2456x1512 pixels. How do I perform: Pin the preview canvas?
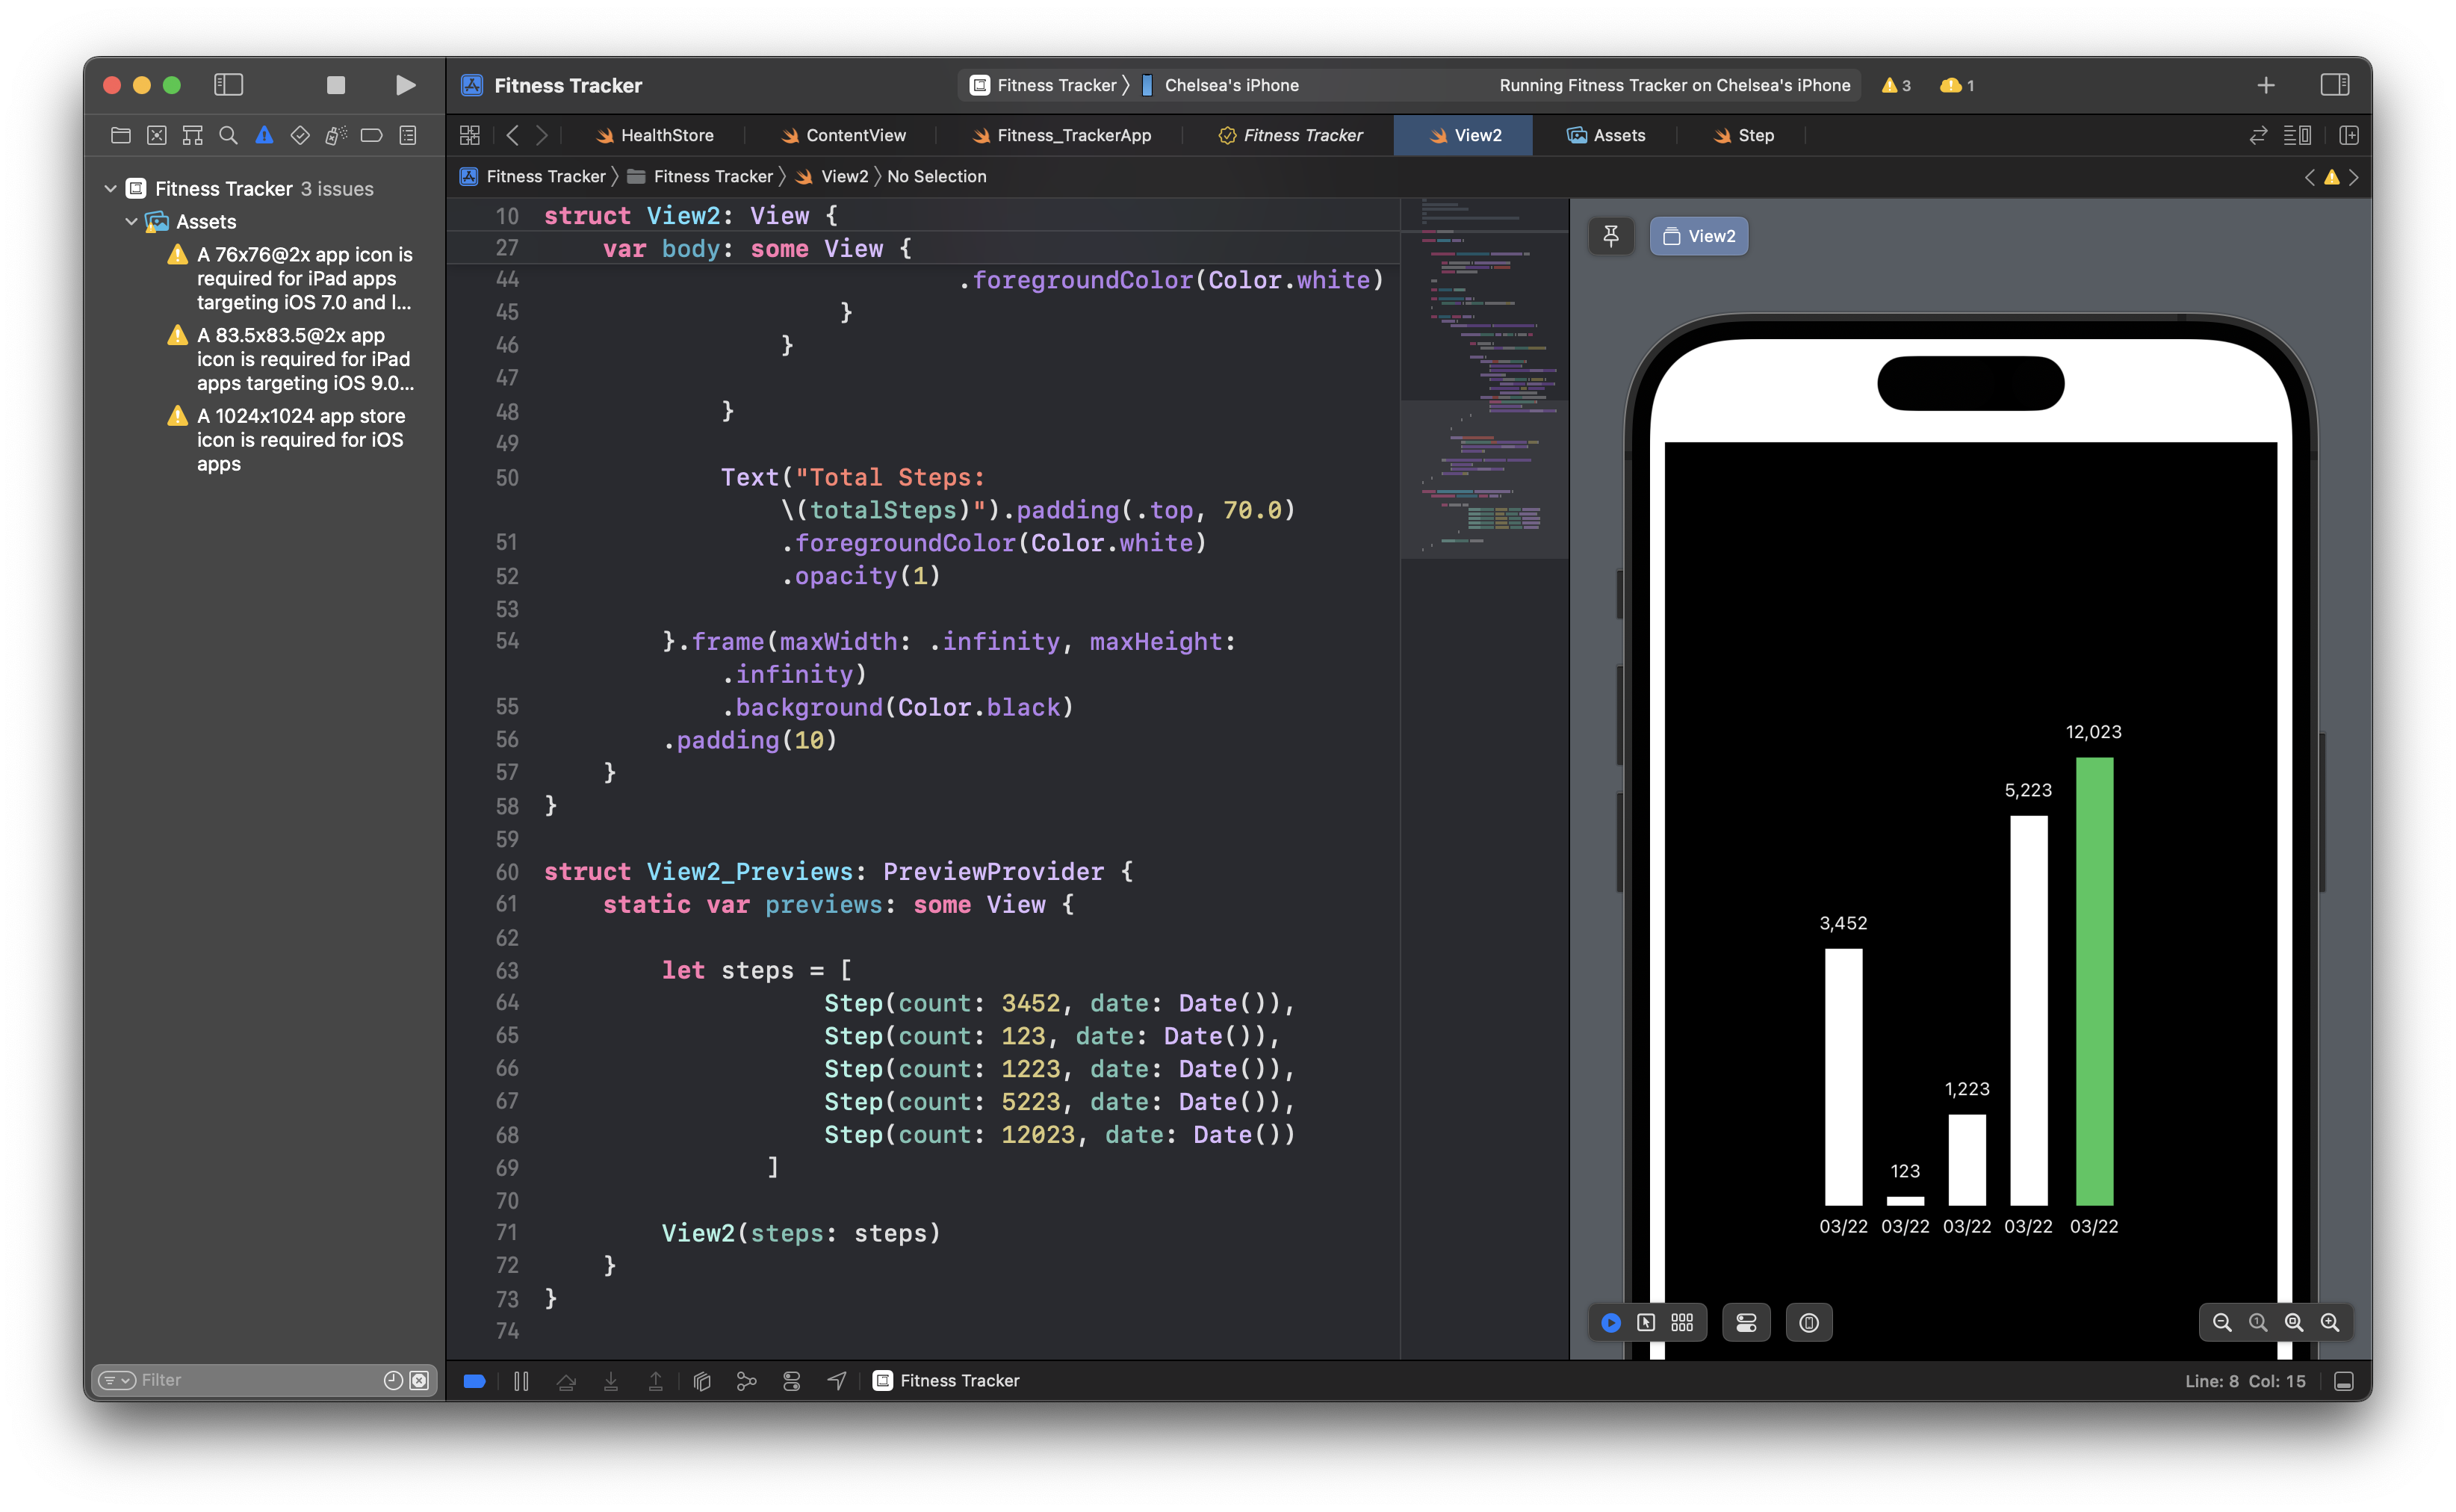(1610, 236)
